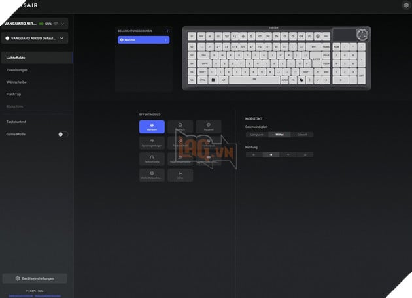Click the FN key on keyboard preview
The image size is (412, 298).
click(x=293, y=80)
